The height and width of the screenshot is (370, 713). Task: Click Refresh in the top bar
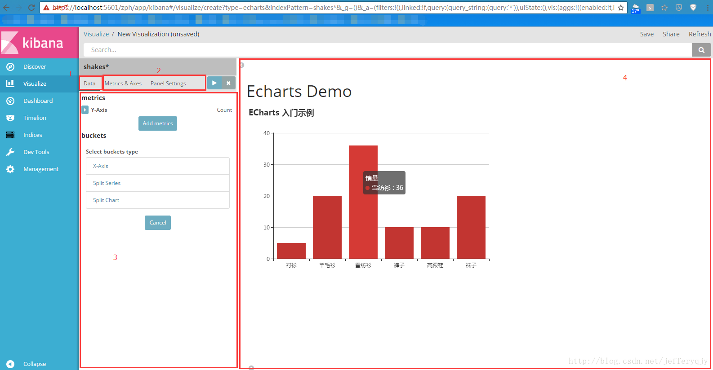coord(700,34)
